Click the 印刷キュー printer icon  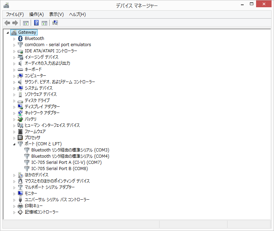[x=20, y=206]
